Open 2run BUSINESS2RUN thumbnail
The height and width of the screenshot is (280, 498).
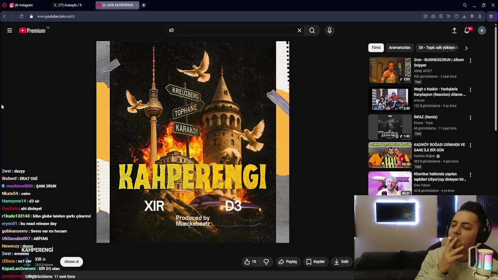coord(390,70)
